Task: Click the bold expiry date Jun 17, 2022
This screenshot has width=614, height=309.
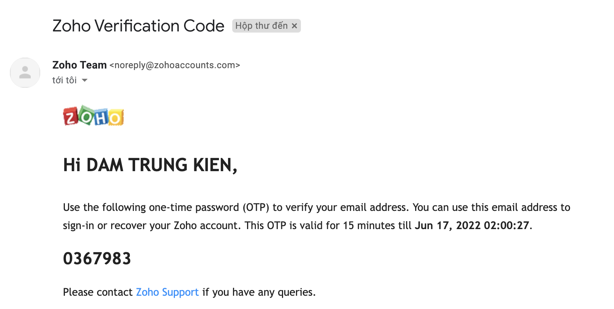Action: [447, 225]
